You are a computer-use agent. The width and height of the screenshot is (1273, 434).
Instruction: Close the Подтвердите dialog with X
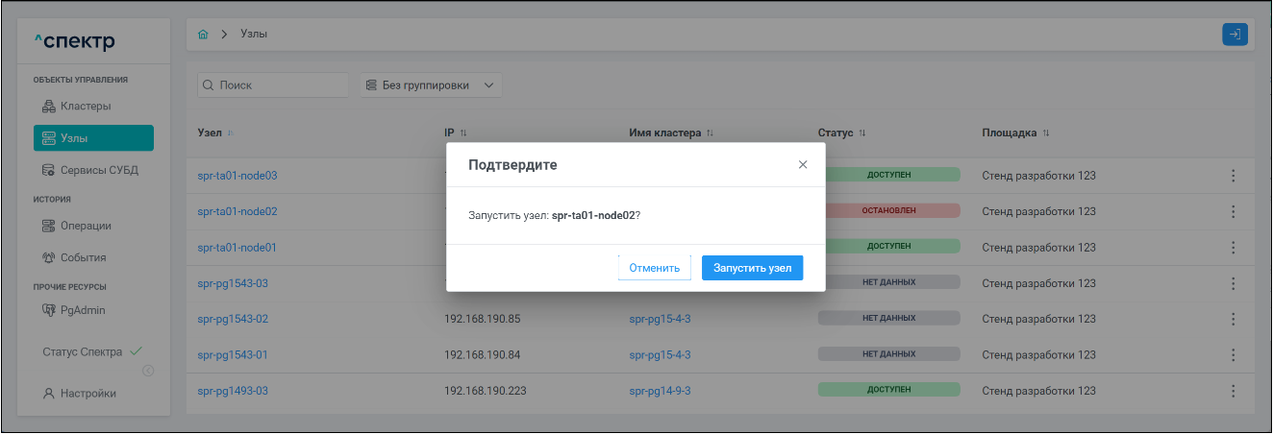pyautogui.click(x=803, y=165)
